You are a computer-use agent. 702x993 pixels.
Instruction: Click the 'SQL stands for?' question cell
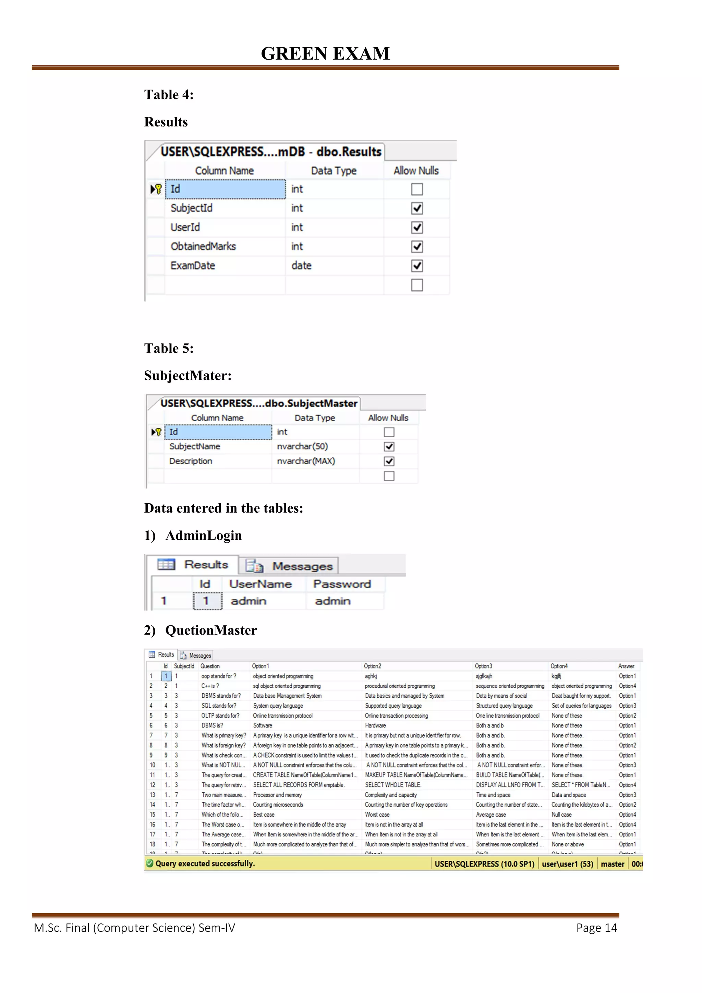click(225, 706)
